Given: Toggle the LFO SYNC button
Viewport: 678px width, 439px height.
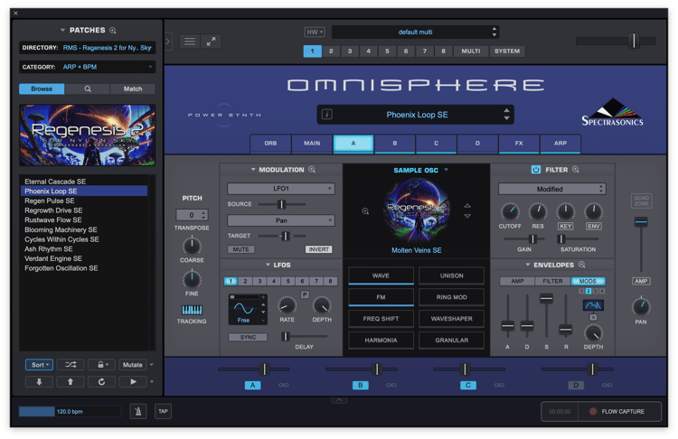Looking at the screenshot, I should (248, 337).
